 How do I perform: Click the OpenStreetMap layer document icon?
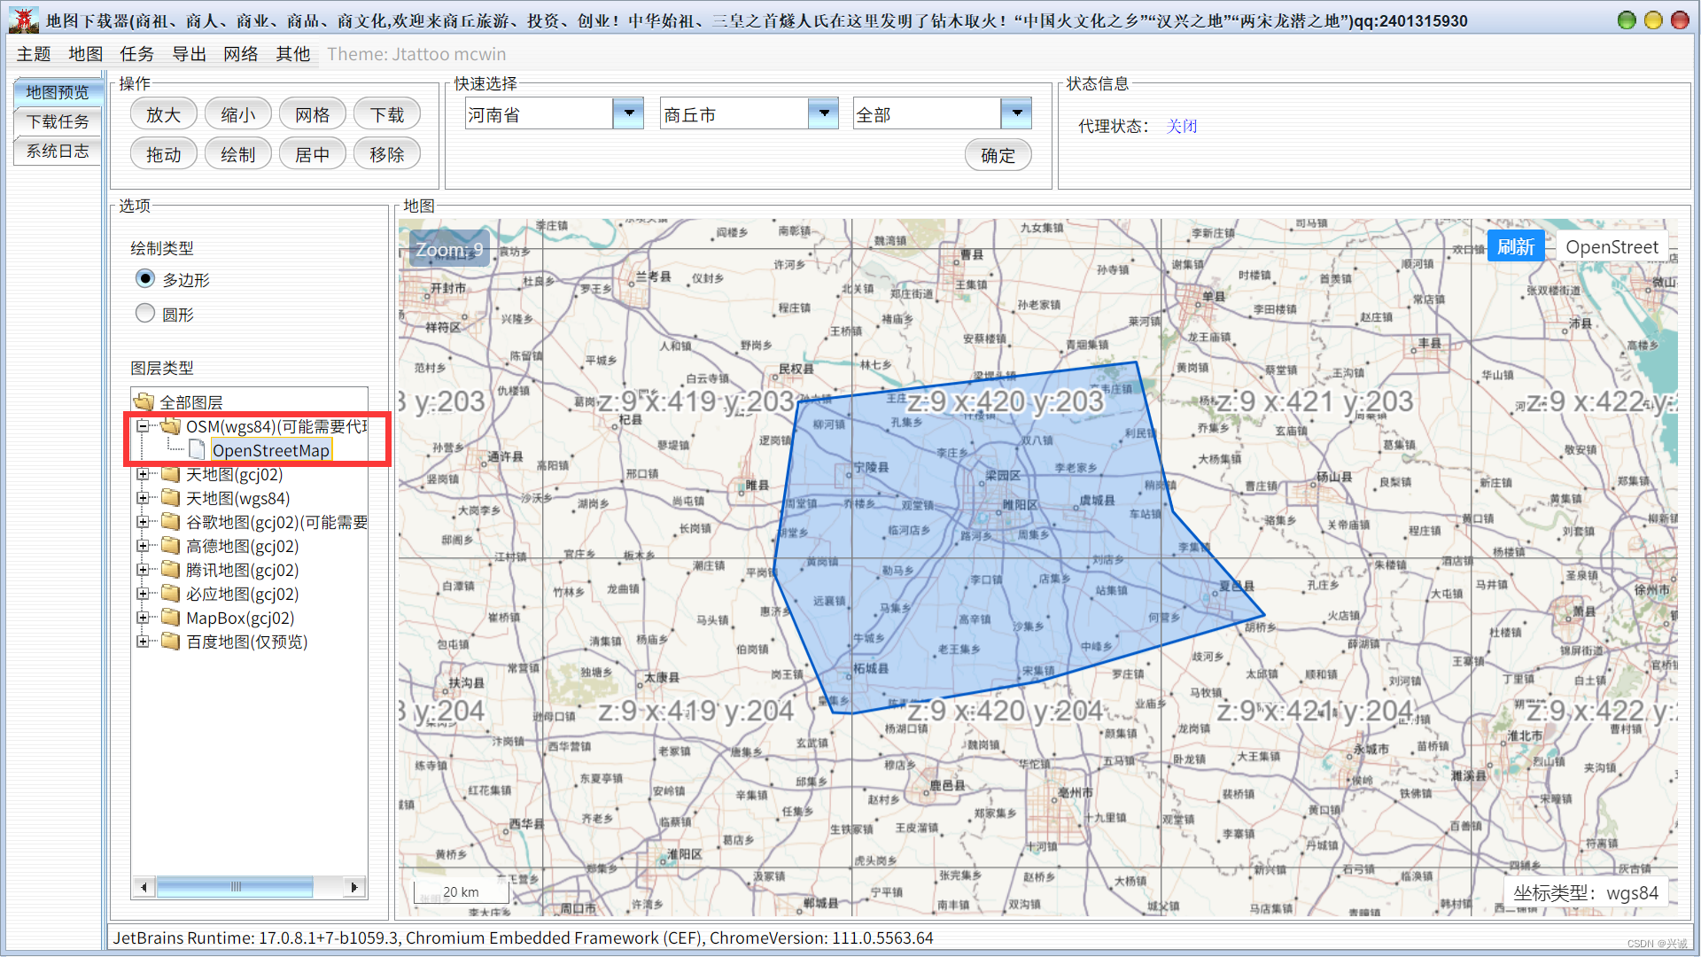click(197, 450)
